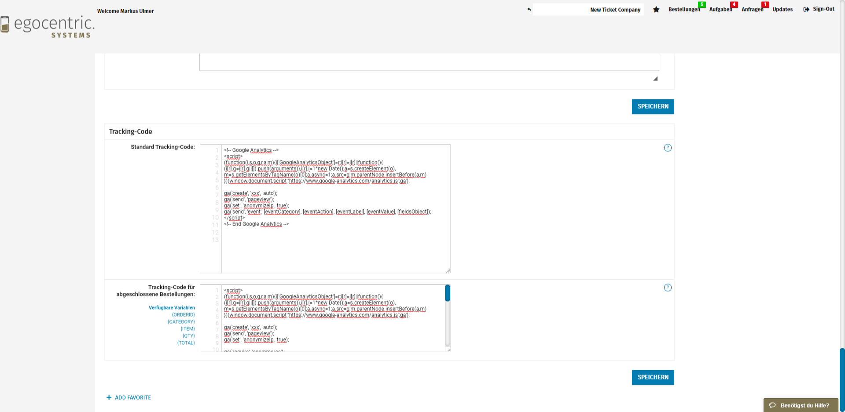Viewport: 845px width, 412px height.
Task: Click the large text area above first SPEICHERN
Action: pyautogui.click(x=429, y=62)
